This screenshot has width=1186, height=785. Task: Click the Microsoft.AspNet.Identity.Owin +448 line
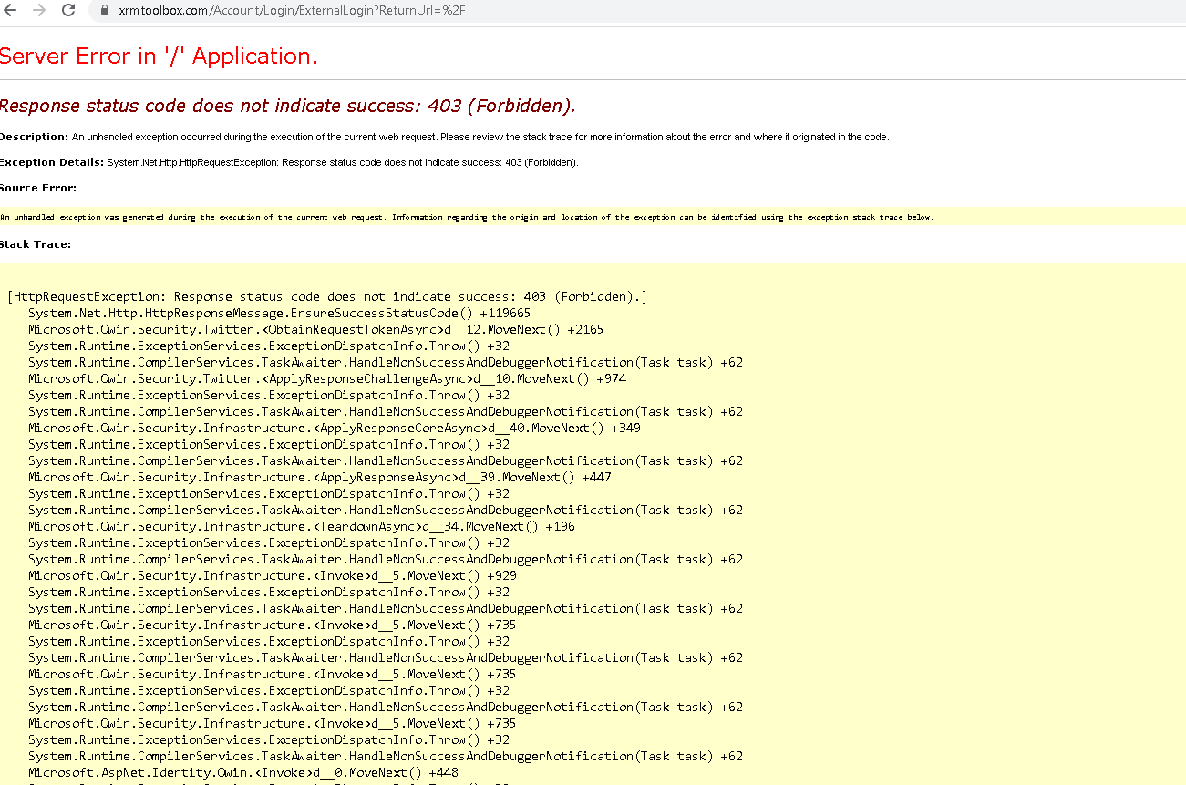click(x=243, y=772)
